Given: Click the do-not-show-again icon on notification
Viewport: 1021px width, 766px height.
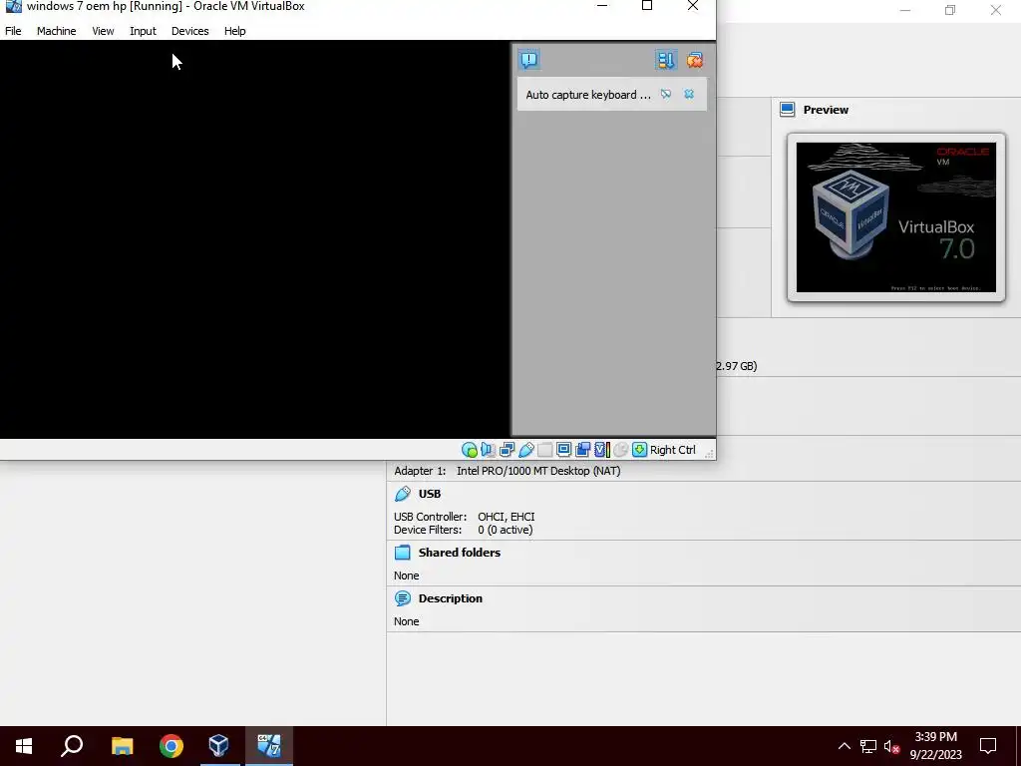Looking at the screenshot, I should 665,94.
